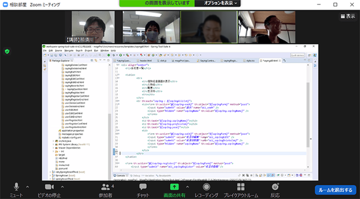
Task: Open the Edit menu in Spring Tool Suite
Action: pos(51,50)
